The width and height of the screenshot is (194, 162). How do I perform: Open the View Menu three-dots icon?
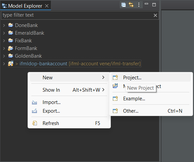(x=139, y=5)
